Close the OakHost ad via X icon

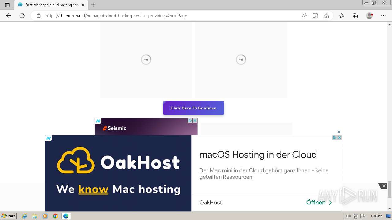[x=339, y=138]
